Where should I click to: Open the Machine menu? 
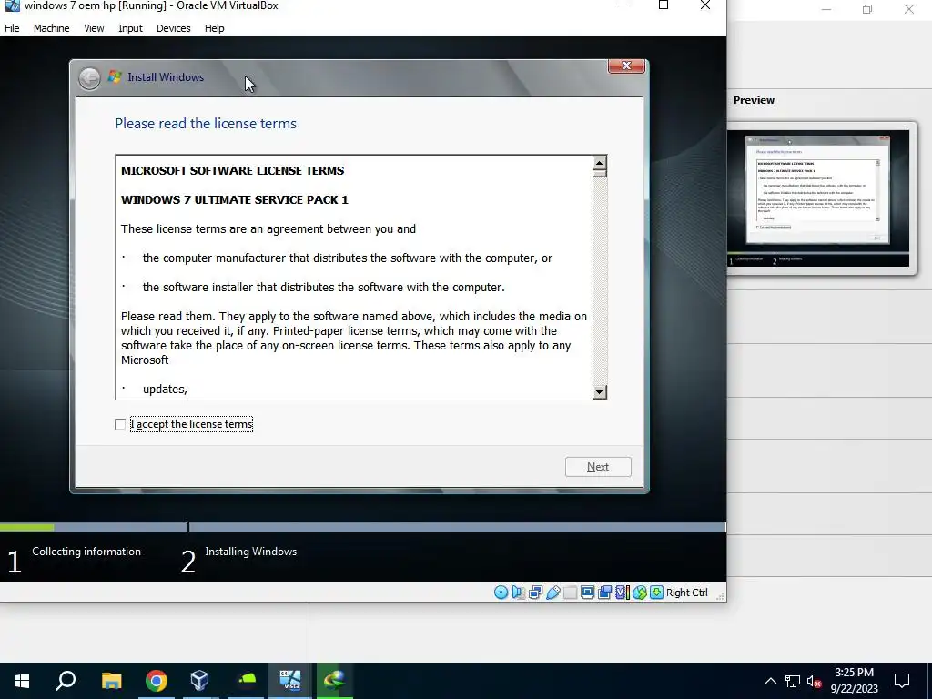(52, 28)
